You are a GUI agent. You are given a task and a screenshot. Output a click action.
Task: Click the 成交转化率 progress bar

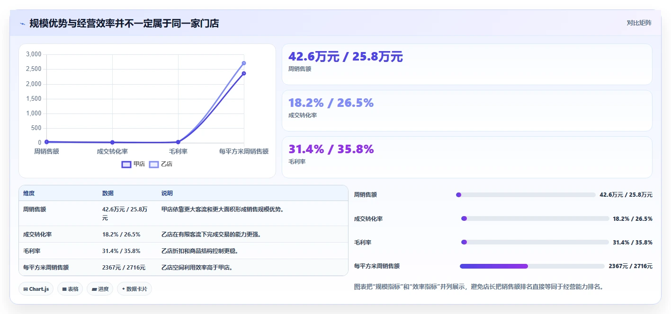pyautogui.click(x=535, y=218)
